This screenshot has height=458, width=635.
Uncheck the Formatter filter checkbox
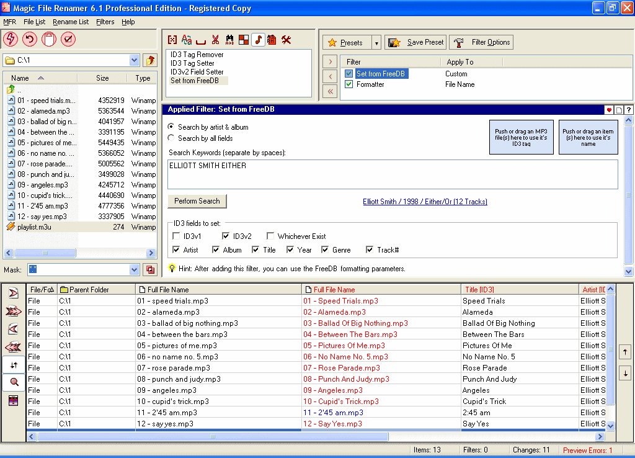349,84
